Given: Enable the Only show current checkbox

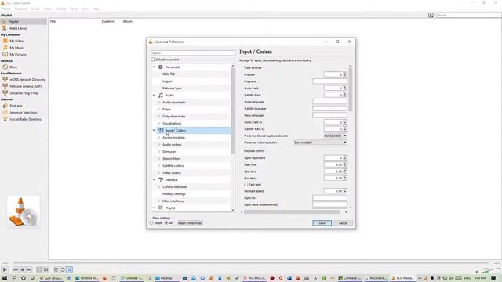Looking at the screenshot, I should pyautogui.click(x=153, y=60).
